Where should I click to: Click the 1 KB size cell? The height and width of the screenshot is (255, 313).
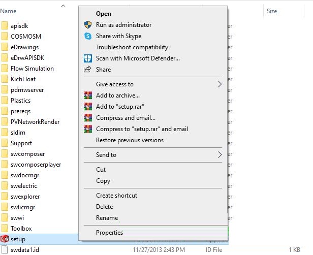[294, 250]
